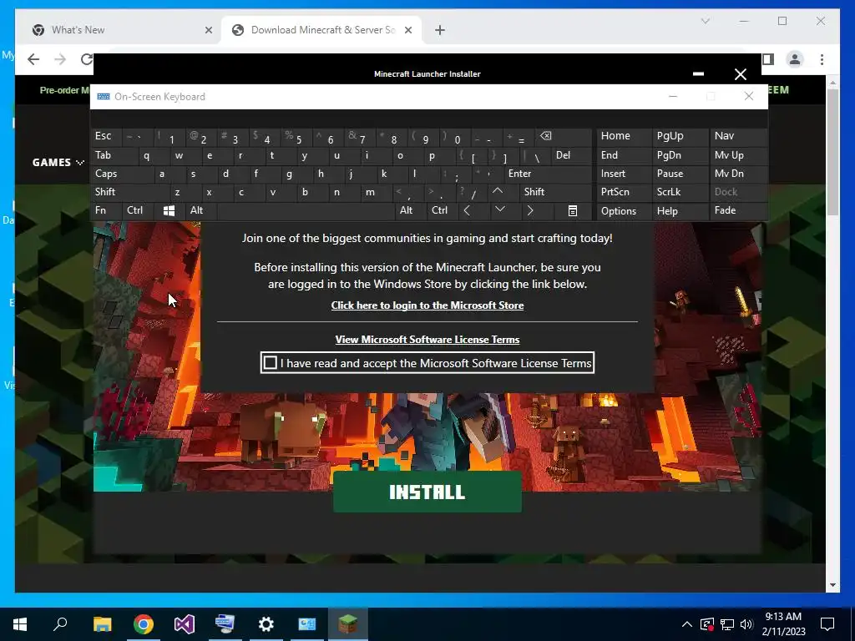The height and width of the screenshot is (641, 855).
Task: Go back in Chrome
Action: point(33,59)
